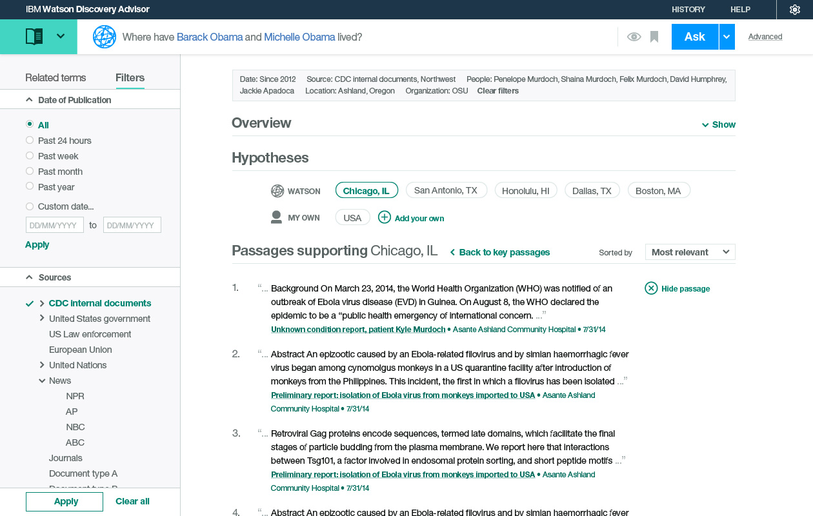Click the plus icon to add your own hypothesis
The height and width of the screenshot is (516, 813).
(x=385, y=217)
